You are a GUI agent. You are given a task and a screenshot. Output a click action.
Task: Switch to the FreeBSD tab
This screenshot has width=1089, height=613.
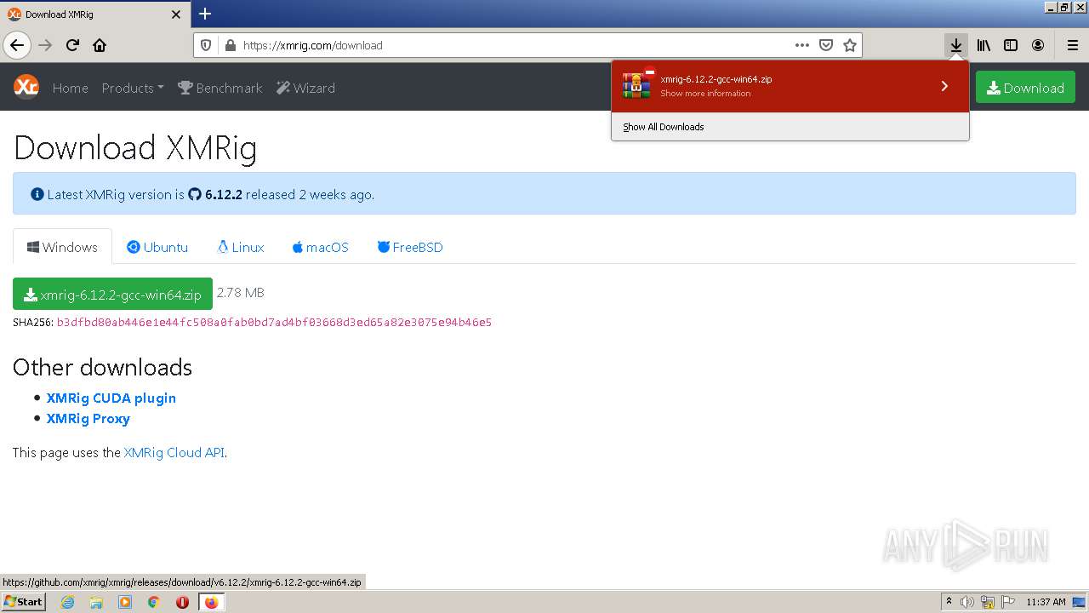coord(410,247)
